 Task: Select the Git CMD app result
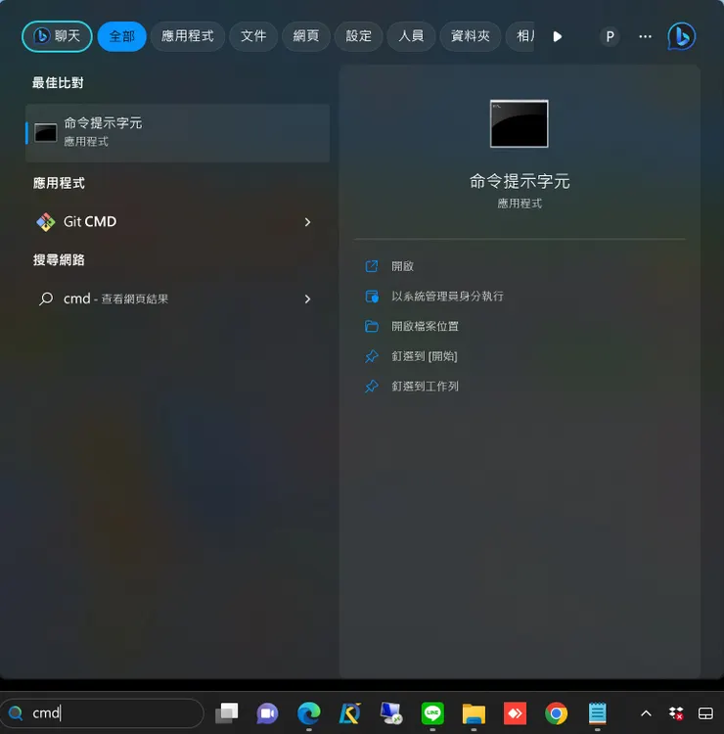click(177, 222)
